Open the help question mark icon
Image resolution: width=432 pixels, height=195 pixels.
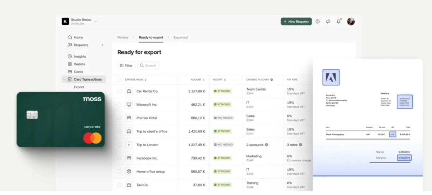pos(318,22)
